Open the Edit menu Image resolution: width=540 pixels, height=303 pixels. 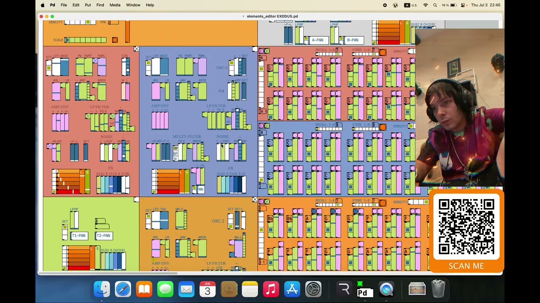click(x=76, y=5)
